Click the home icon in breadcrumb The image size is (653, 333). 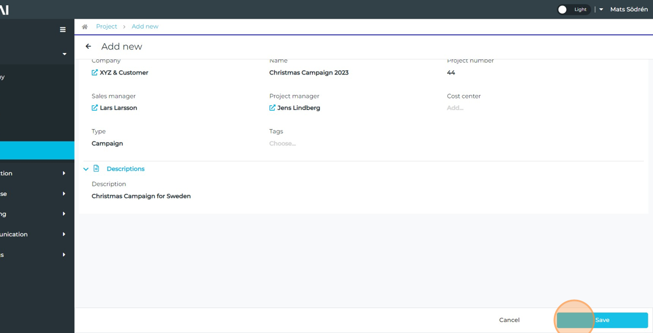(x=85, y=27)
